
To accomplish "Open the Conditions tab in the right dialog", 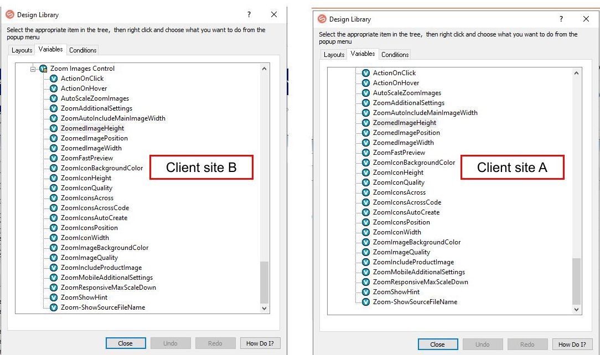I will [x=395, y=55].
